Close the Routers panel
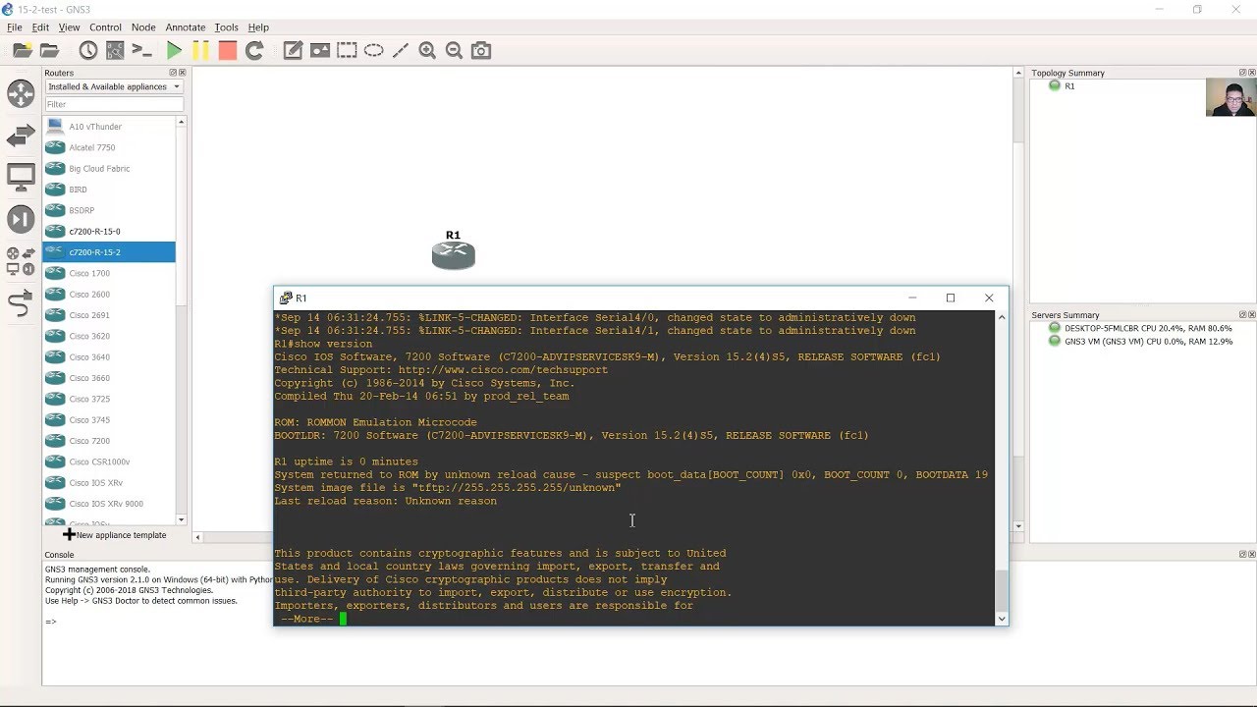Screen dimensions: 1257x707 point(182,73)
